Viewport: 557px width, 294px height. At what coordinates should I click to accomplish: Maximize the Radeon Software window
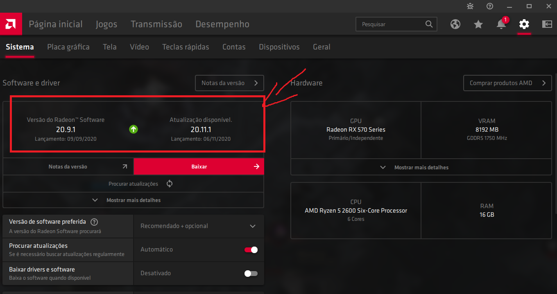pos(529,6)
